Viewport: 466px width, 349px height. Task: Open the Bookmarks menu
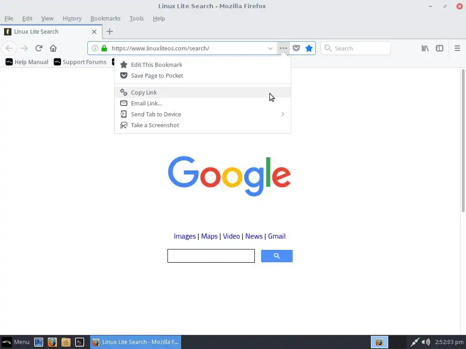pyautogui.click(x=105, y=18)
